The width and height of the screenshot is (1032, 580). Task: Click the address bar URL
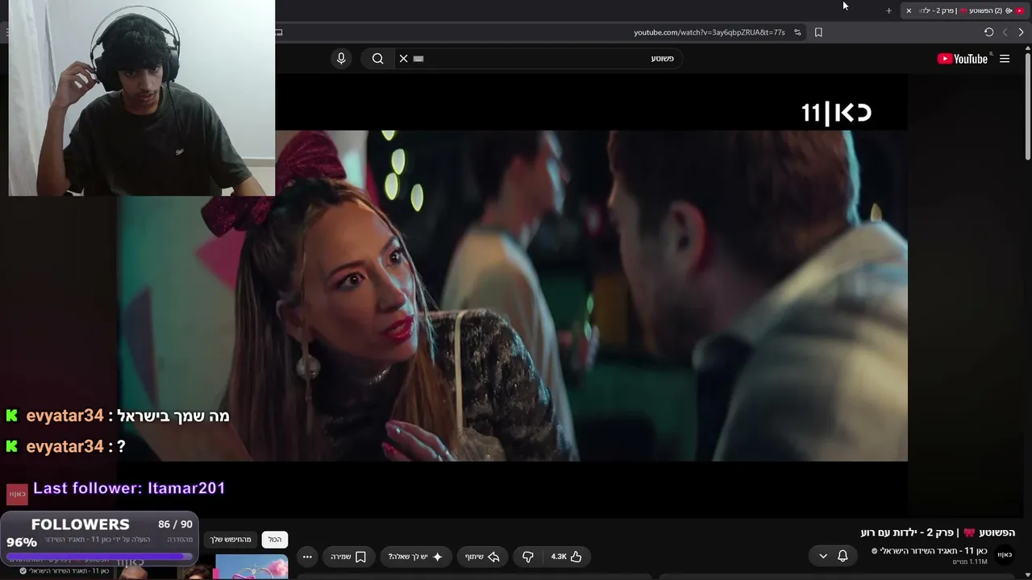coord(709,32)
